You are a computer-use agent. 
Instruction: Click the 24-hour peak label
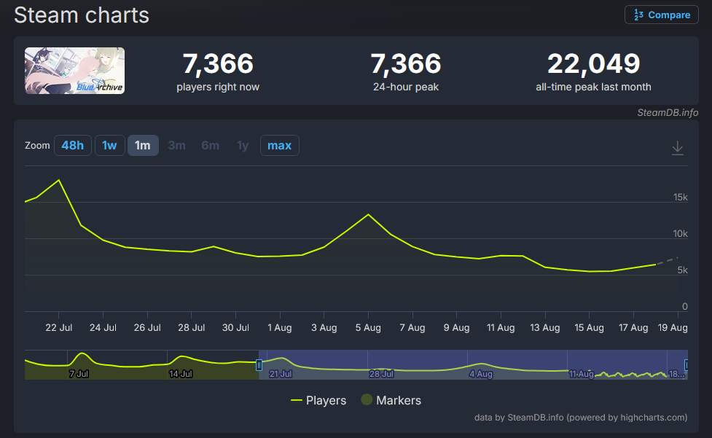(405, 87)
